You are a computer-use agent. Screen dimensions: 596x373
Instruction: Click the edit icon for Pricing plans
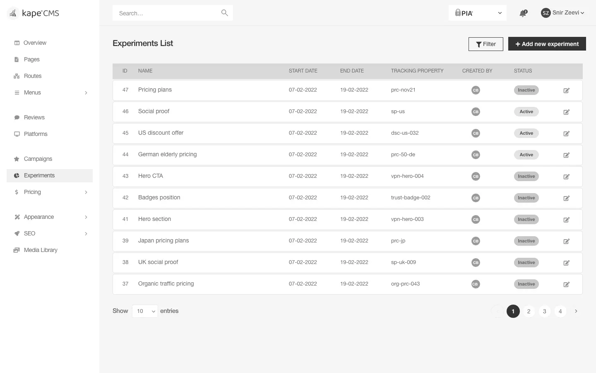click(566, 90)
